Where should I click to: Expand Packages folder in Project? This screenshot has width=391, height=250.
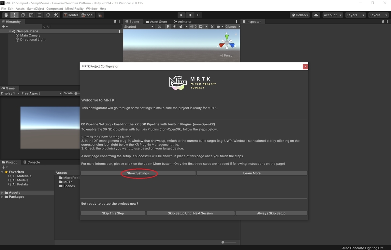click(x=3, y=197)
